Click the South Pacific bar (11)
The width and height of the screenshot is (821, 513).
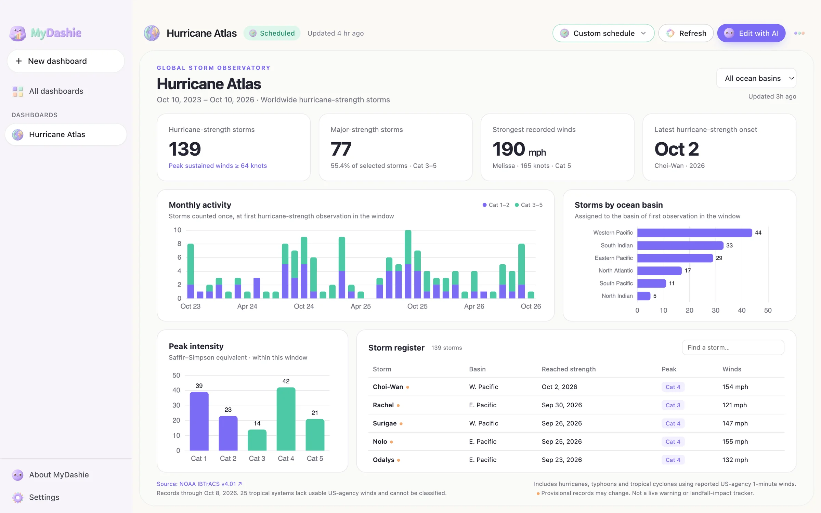click(651, 283)
